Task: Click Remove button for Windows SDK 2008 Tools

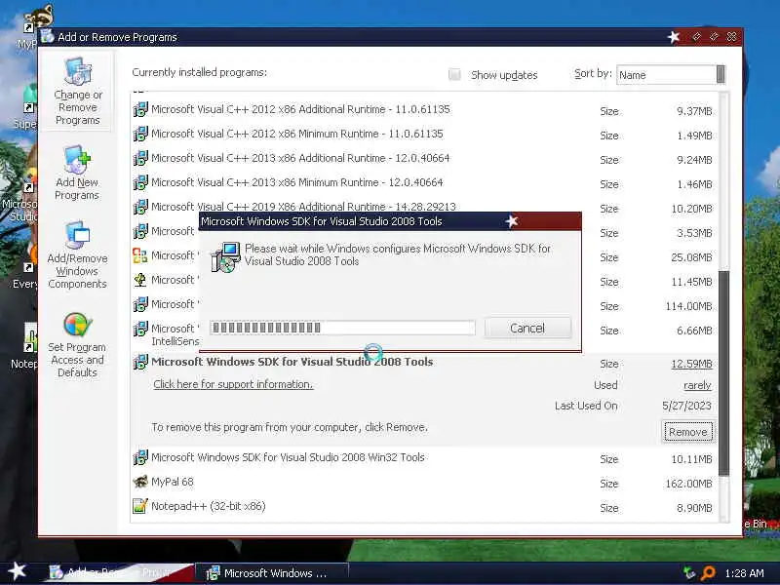Action: coord(688,432)
